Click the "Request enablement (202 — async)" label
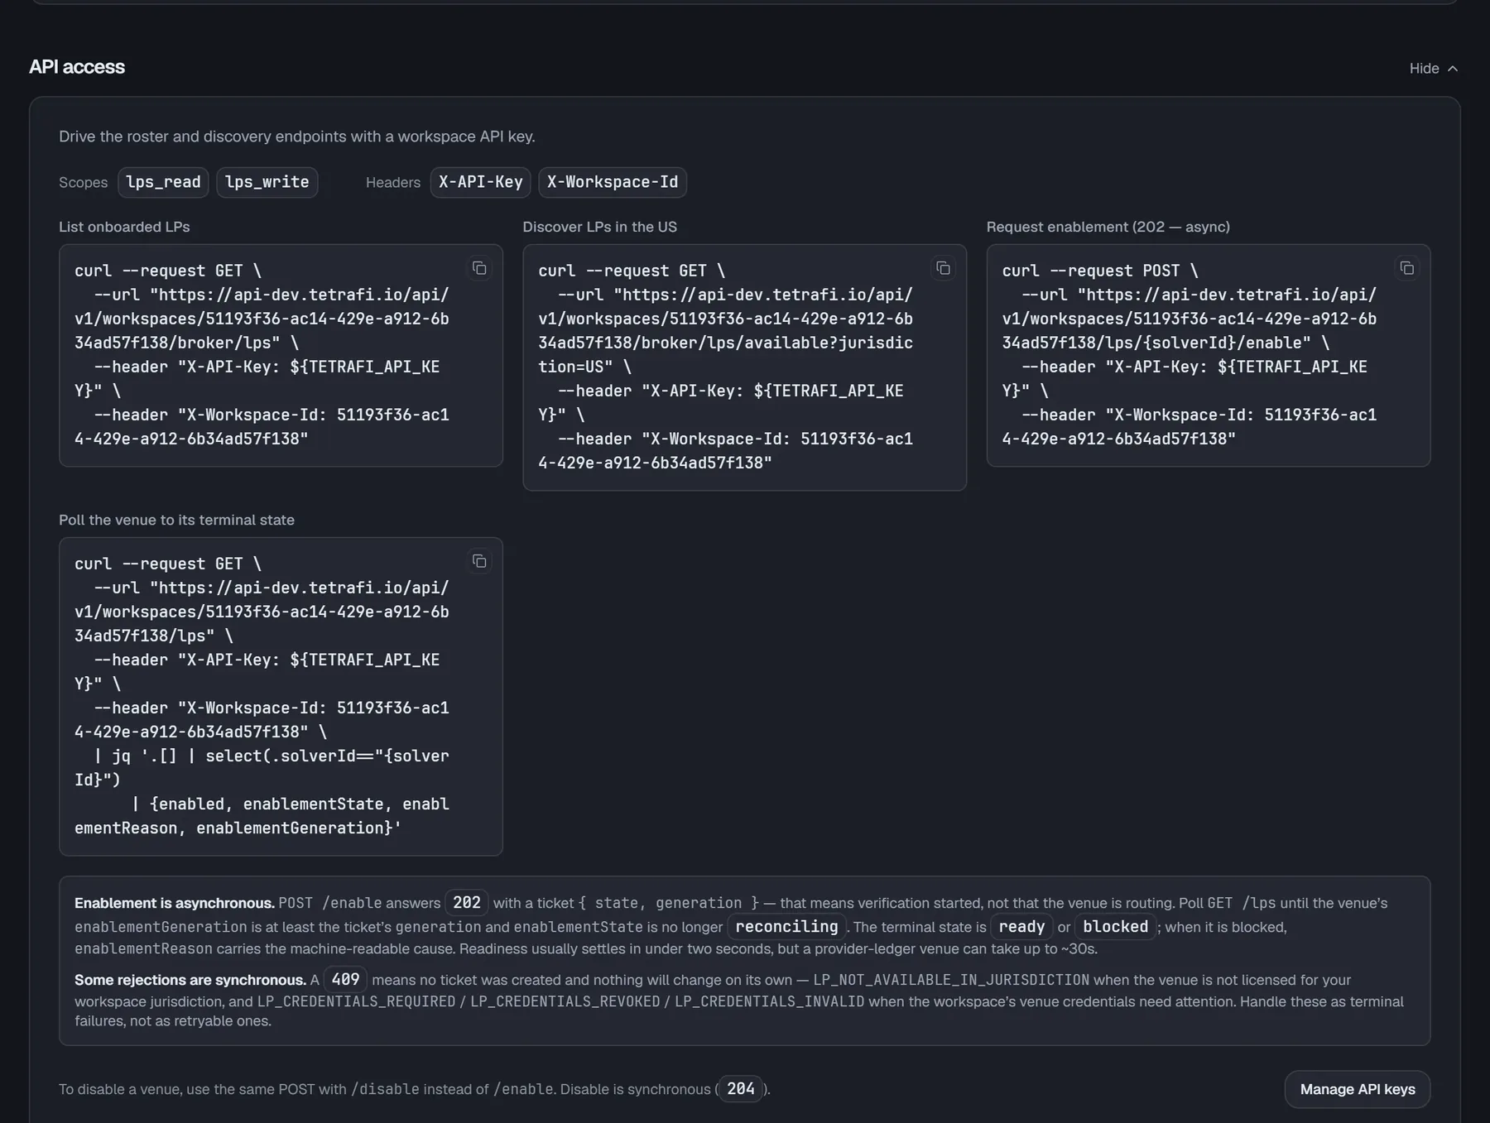This screenshot has height=1123, width=1490. pos(1108,227)
